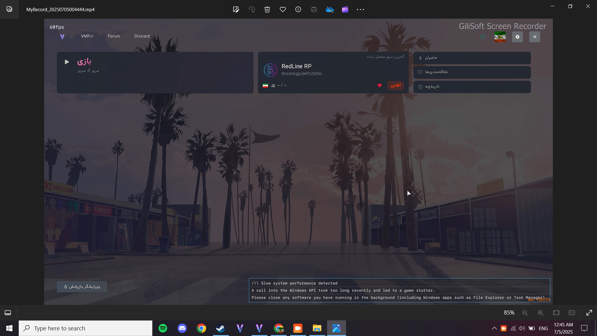Screen dimensions: 597x336
Task: Delete the file with trash icon
Action: (x=267, y=9)
